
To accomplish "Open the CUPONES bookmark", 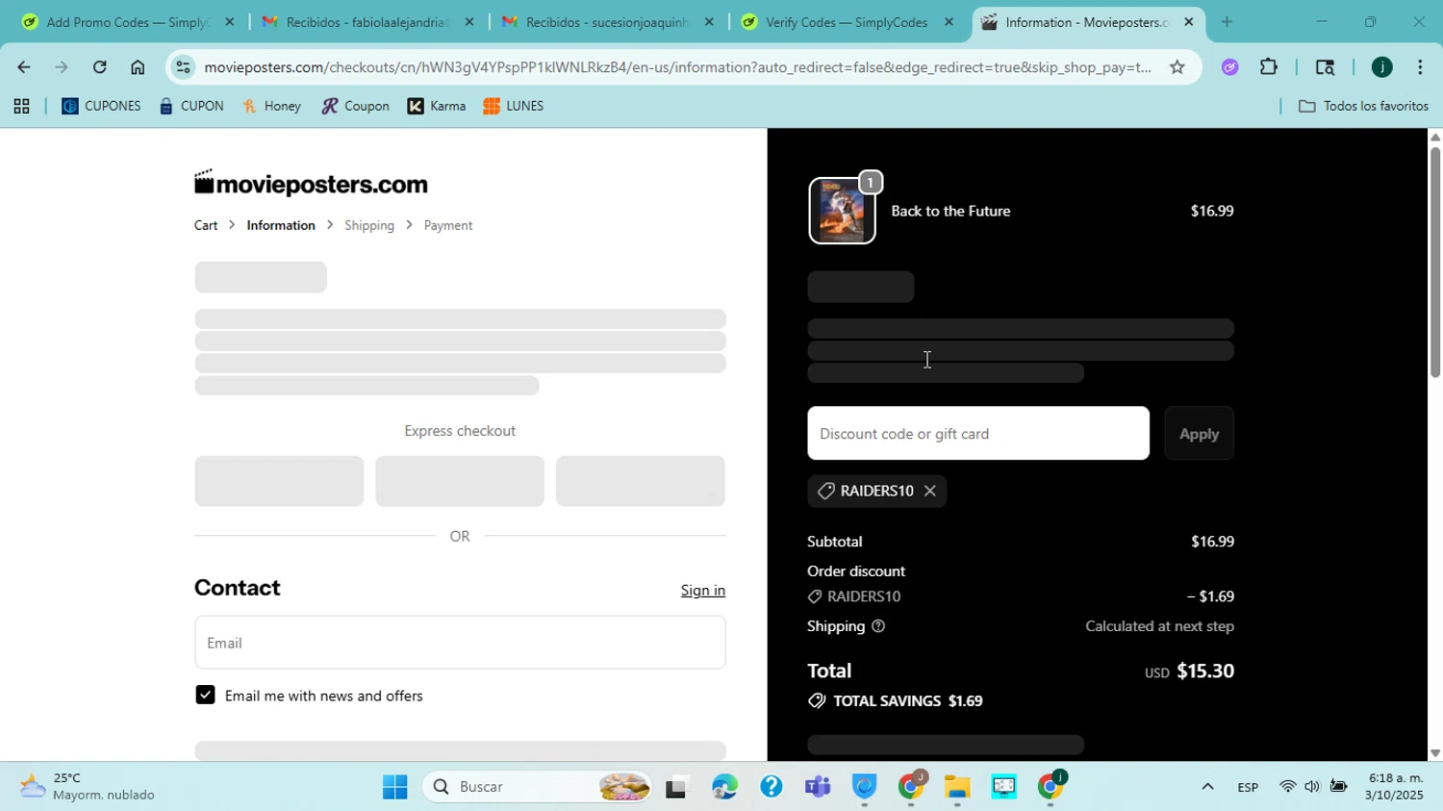I will tap(101, 107).
